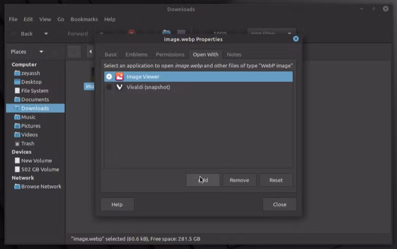Click the Browse Network folder icon

click(17, 187)
